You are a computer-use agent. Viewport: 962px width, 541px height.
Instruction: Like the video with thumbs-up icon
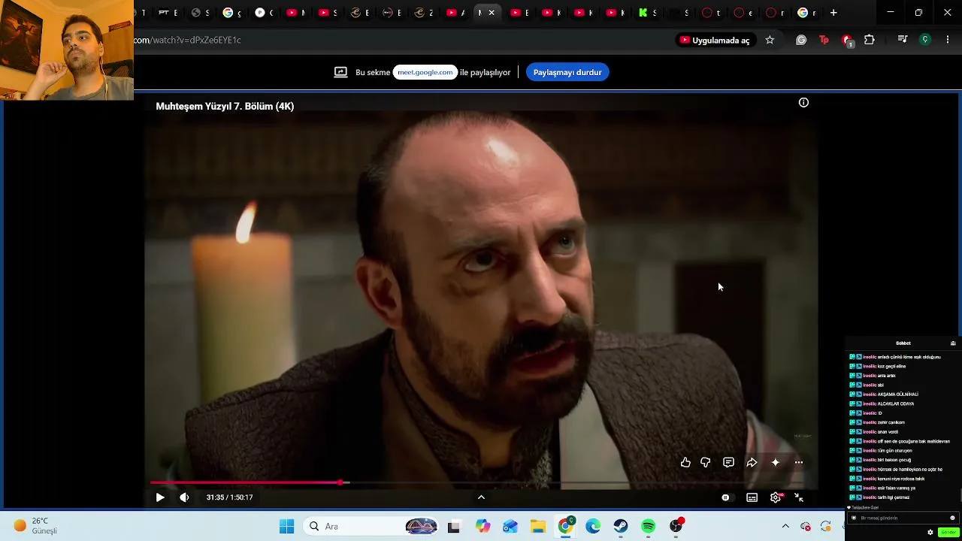coord(685,463)
